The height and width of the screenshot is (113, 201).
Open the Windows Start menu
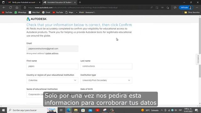pos(3,110)
